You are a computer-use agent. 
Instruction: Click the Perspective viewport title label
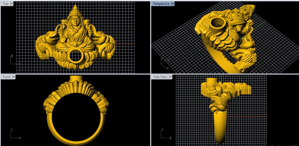tap(161, 4)
